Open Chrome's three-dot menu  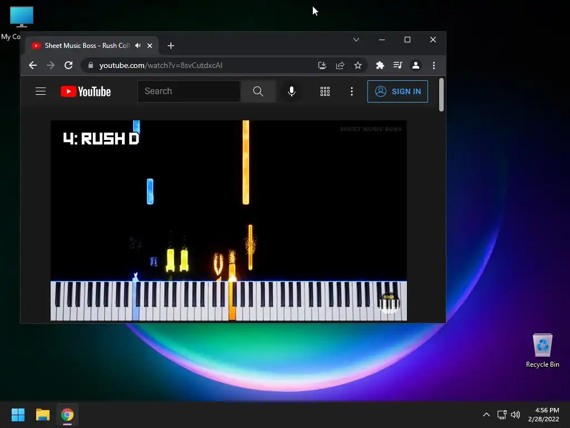pos(434,66)
